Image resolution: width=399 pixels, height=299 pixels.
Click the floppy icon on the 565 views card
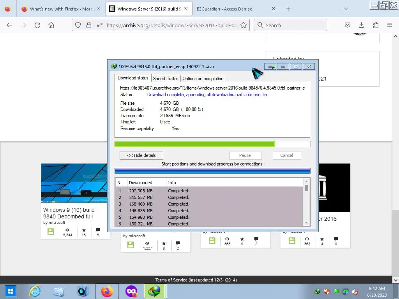click(x=212, y=241)
